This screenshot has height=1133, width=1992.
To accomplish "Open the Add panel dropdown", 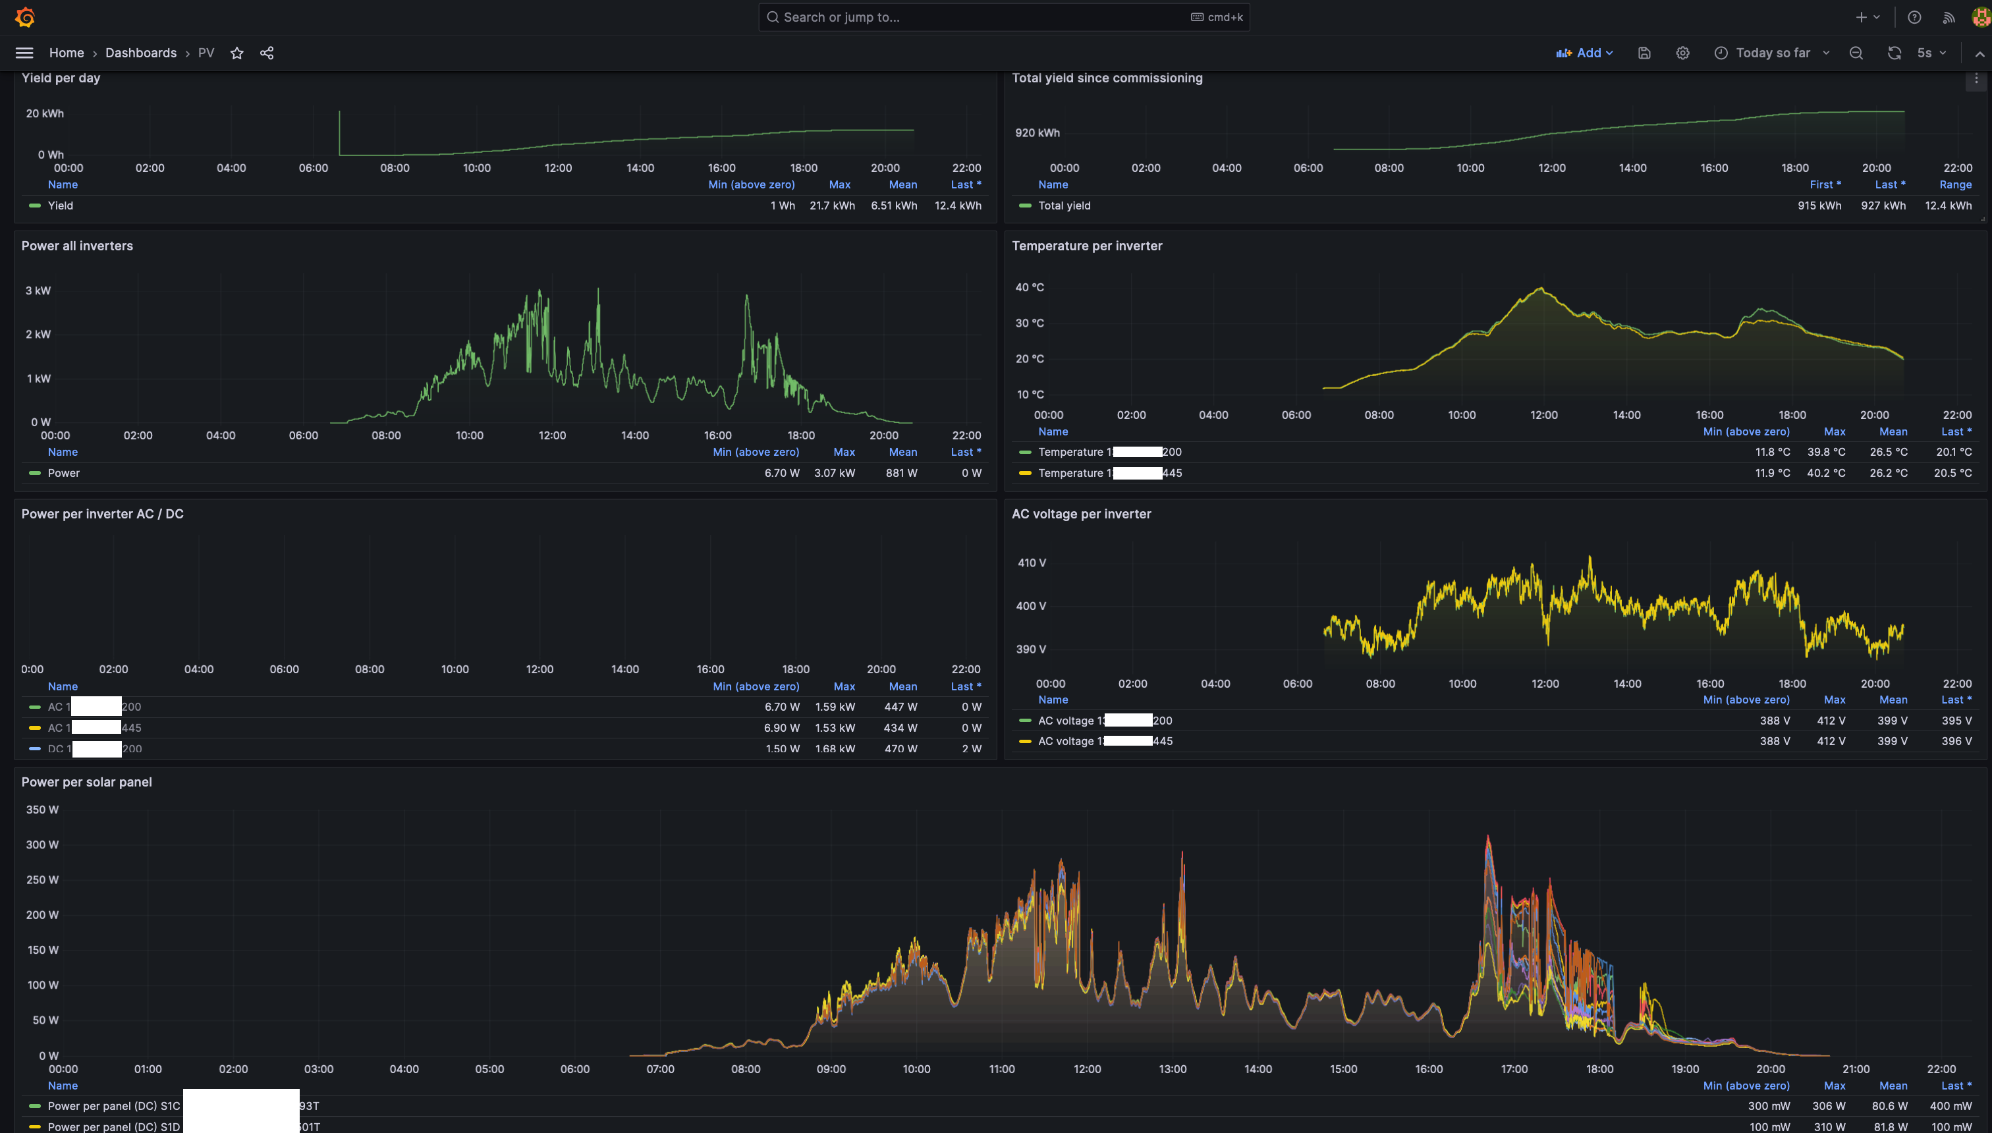I will tap(1584, 53).
